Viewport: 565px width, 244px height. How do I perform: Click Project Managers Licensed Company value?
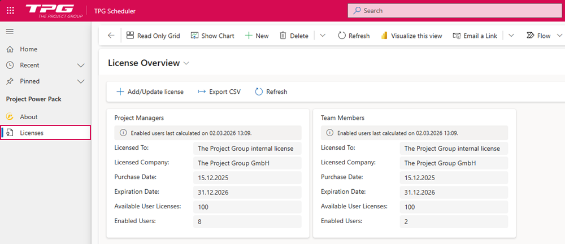(247, 163)
